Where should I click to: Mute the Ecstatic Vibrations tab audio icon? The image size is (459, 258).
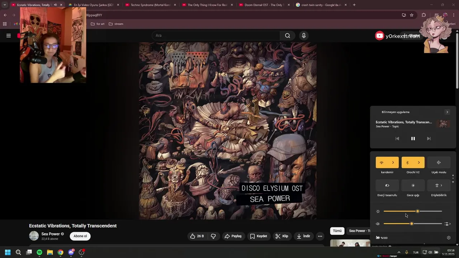click(x=55, y=5)
